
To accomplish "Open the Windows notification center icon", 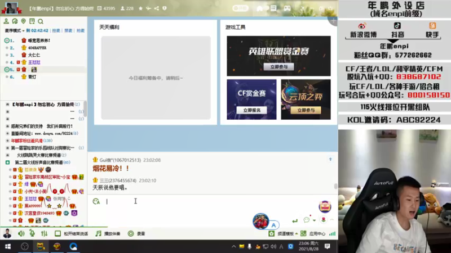I will (327, 246).
